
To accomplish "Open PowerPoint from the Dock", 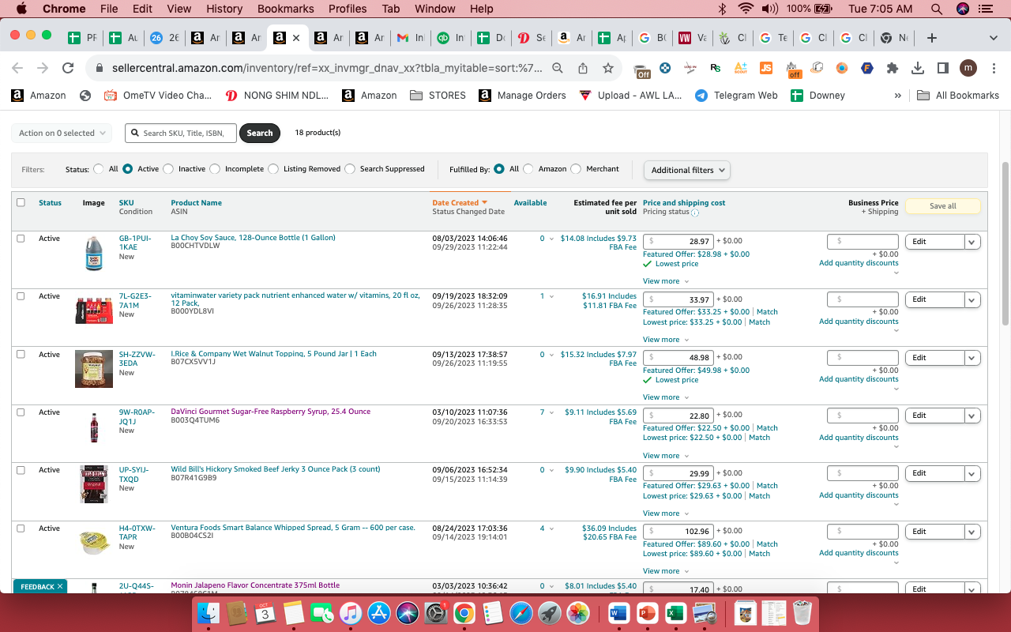I will tap(646, 613).
